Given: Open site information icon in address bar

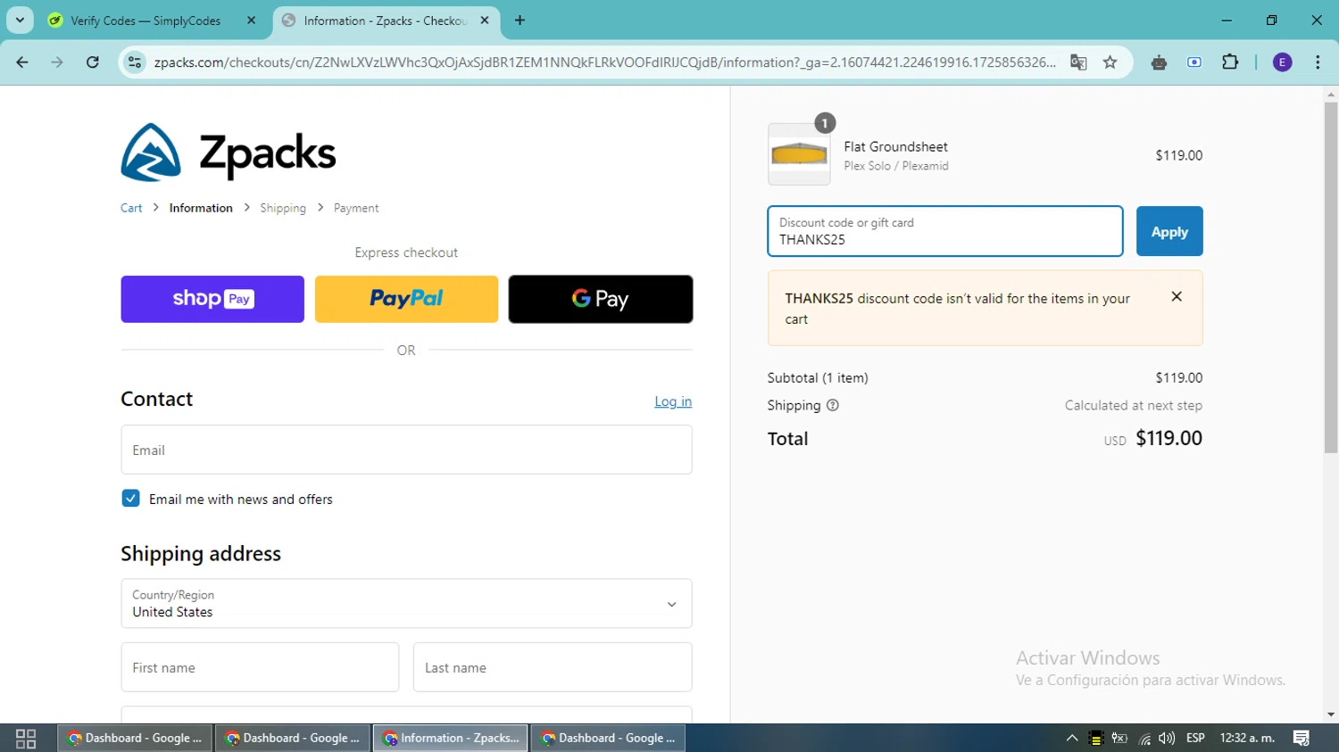Looking at the screenshot, I should [135, 62].
